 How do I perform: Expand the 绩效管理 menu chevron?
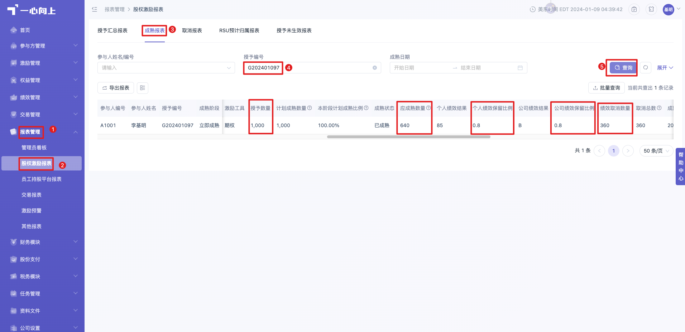pos(76,97)
